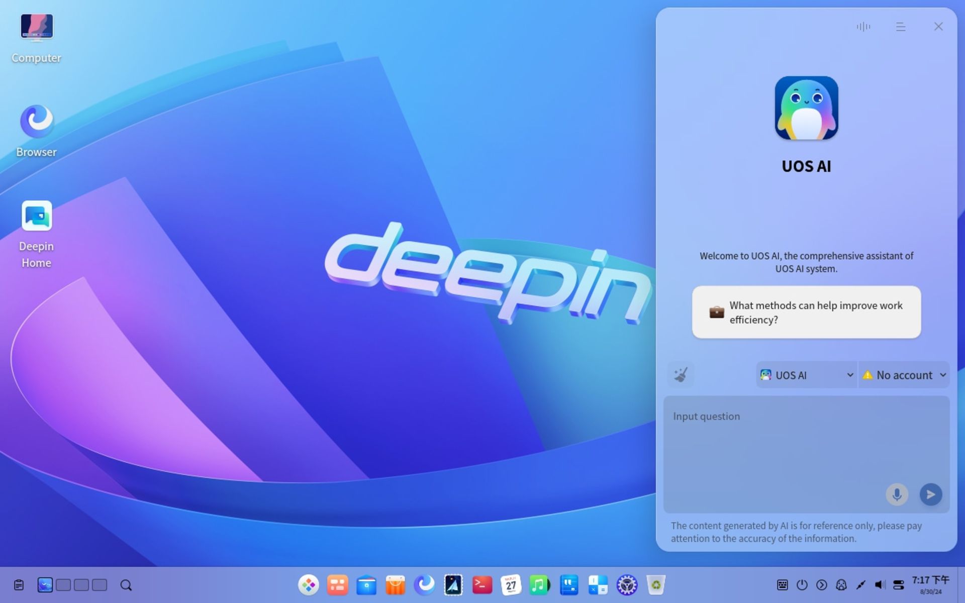Click the magic wand brush icon in chat
The image size is (965, 603).
(681, 375)
